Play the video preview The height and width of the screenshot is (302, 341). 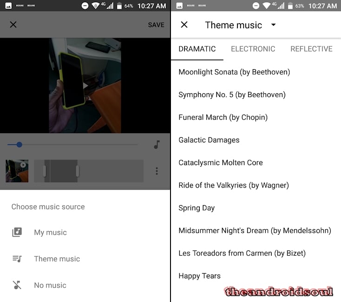[x=85, y=85]
